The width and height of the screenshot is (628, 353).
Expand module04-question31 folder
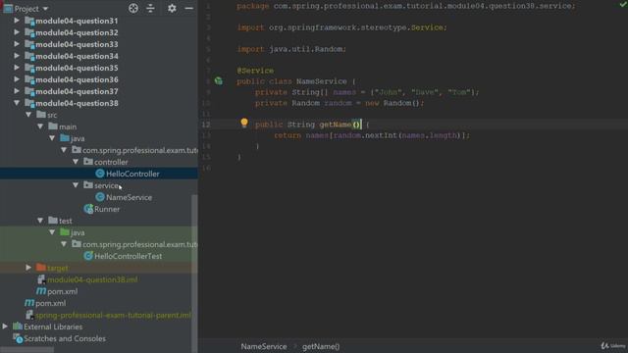17,21
